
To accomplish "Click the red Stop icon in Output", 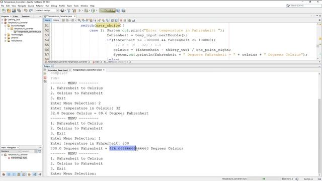I will pyautogui.click(x=45, y=77).
